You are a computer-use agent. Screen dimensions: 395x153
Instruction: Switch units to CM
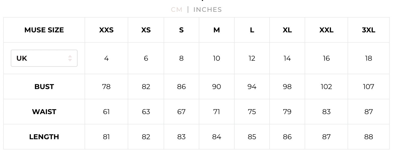[176, 10]
